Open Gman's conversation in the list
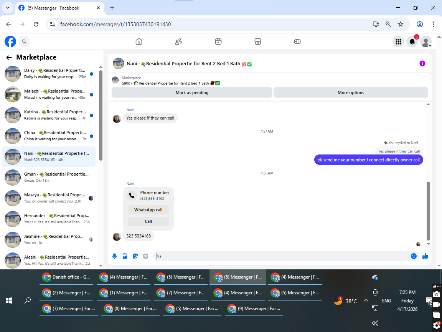 [49, 177]
